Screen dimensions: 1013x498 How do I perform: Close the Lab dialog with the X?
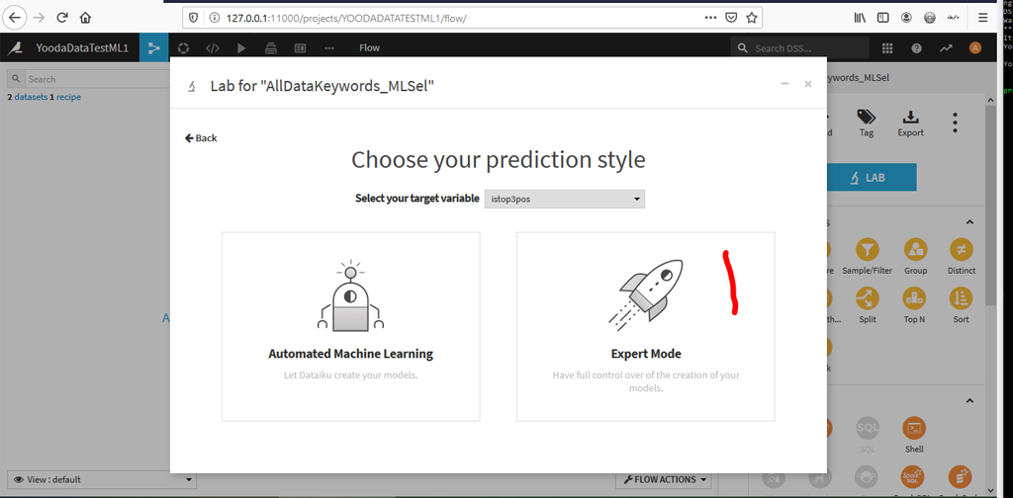(807, 84)
